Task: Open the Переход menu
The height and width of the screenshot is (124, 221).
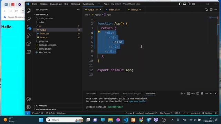Action: [75, 4]
